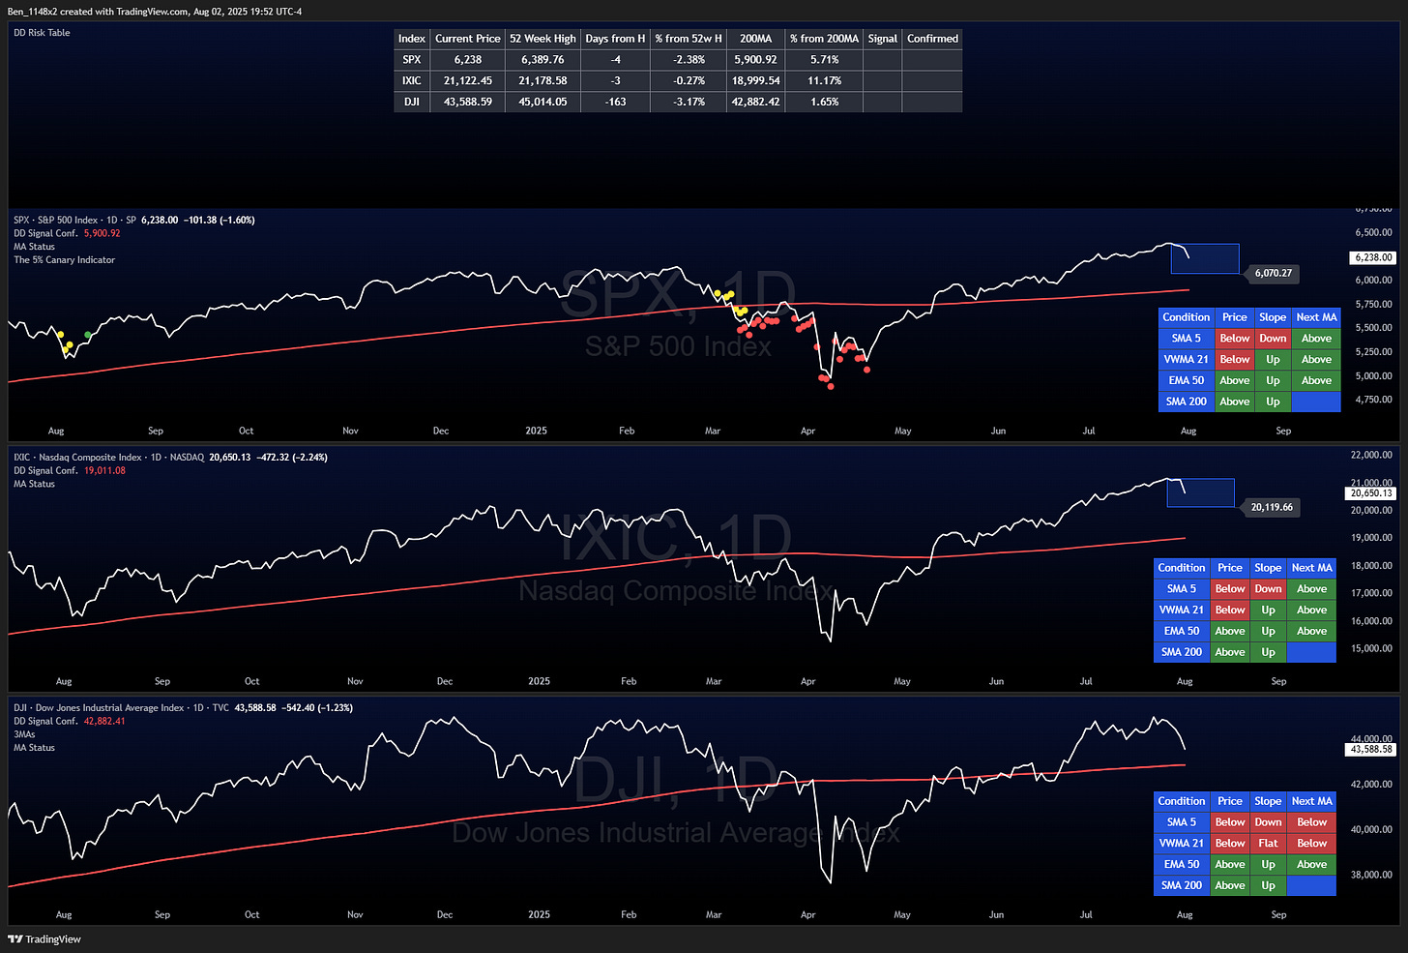The height and width of the screenshot is (953, 1408).
Task: Click the TradingView logo at the bottom
Action: [x=44, y=938]
